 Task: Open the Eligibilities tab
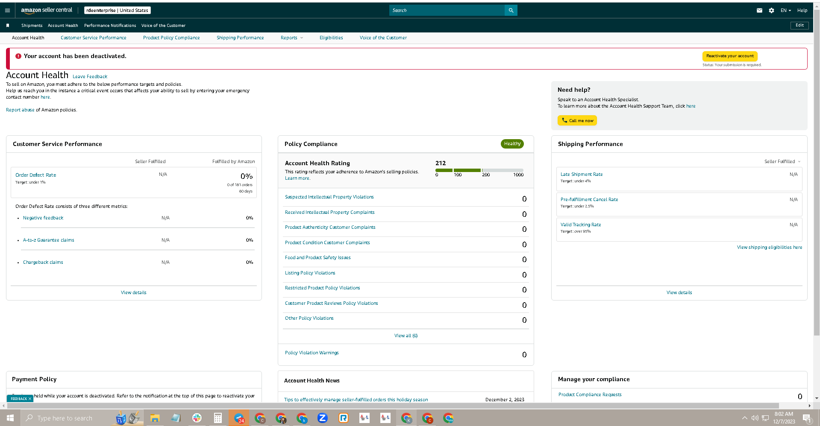[x=331, y=38]
